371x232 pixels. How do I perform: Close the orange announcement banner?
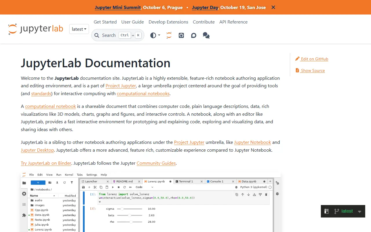click(273, 7)
